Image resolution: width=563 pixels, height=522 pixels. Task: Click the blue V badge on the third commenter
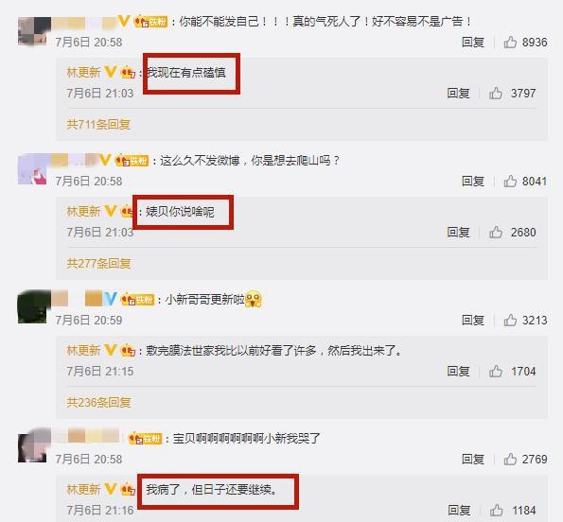110,299
